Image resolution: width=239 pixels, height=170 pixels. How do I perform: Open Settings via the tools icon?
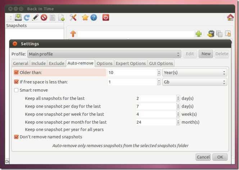[73, 18]
